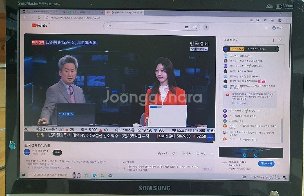
Task: Open the 한국경제TV channel name link
Action: [x=39, y=151]
